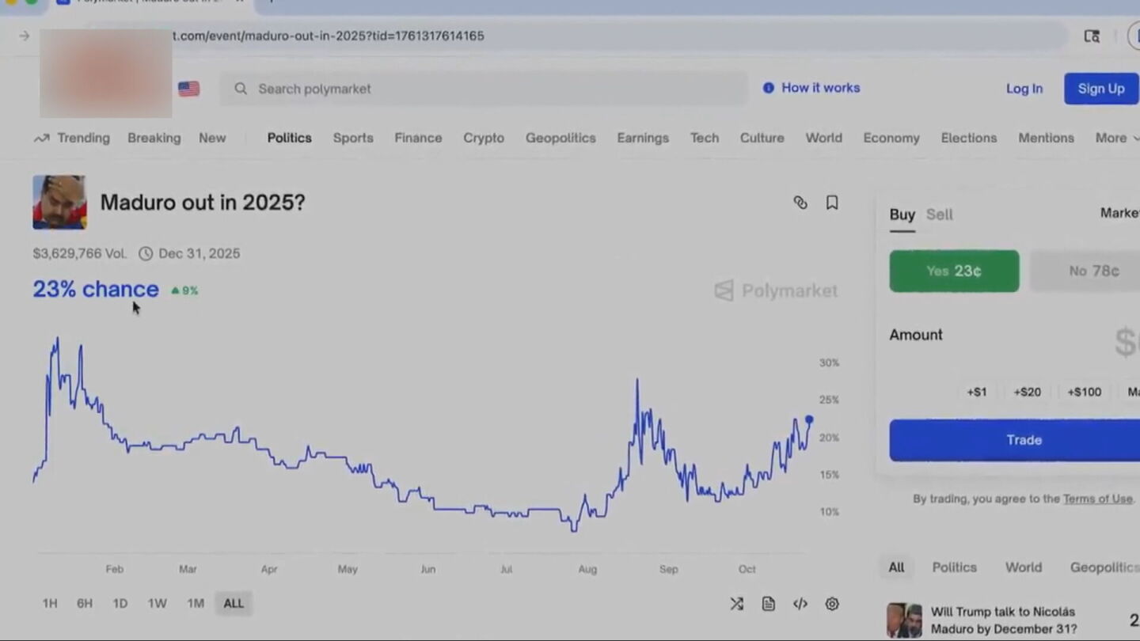1140x641 pixels.
Task: Click the Search polymarket field
Action: [483, 89]
